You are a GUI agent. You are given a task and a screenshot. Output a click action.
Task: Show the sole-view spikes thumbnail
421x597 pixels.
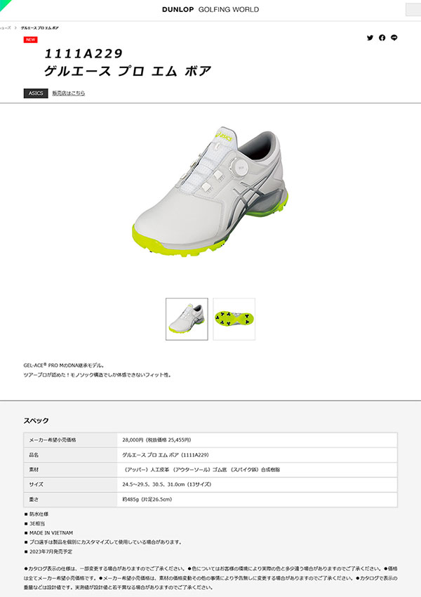pyautogui.click(x=234, y=319)
